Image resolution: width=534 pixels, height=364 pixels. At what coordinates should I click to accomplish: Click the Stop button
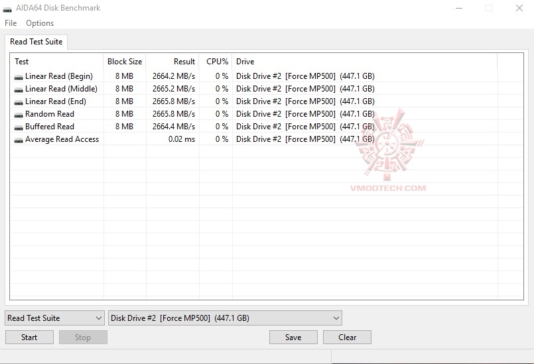click(83, 337)
